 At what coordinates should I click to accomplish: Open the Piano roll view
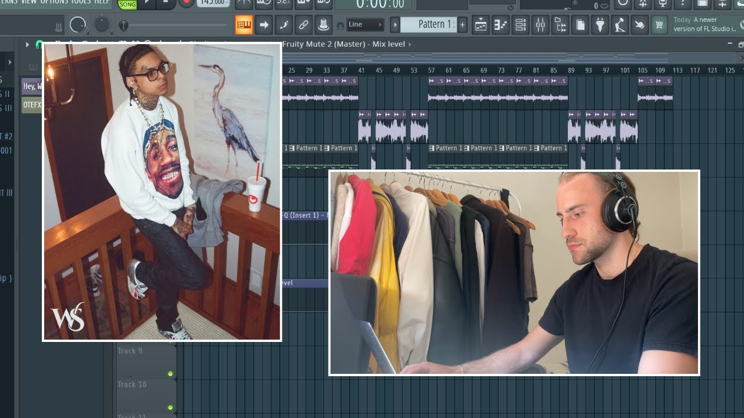point(500,25)
